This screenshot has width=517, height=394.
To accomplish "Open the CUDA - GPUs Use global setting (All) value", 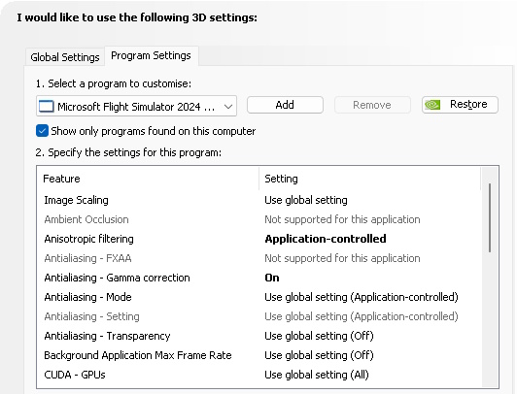I will click(317, 375).
